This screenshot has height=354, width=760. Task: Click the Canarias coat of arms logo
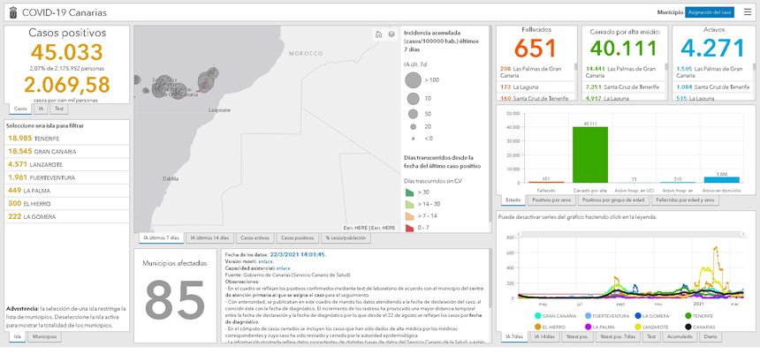9,12
